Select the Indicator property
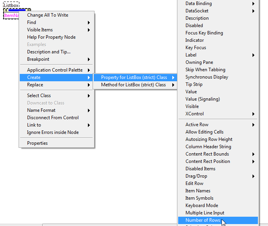This screenshot has width=268, height=226. pyautogui.click(x=218, y=40)
